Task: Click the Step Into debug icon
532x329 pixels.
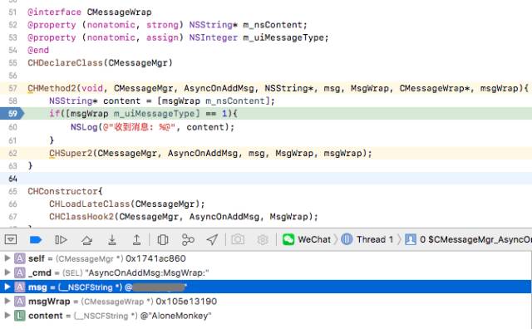Action: (x=111, y=240)
